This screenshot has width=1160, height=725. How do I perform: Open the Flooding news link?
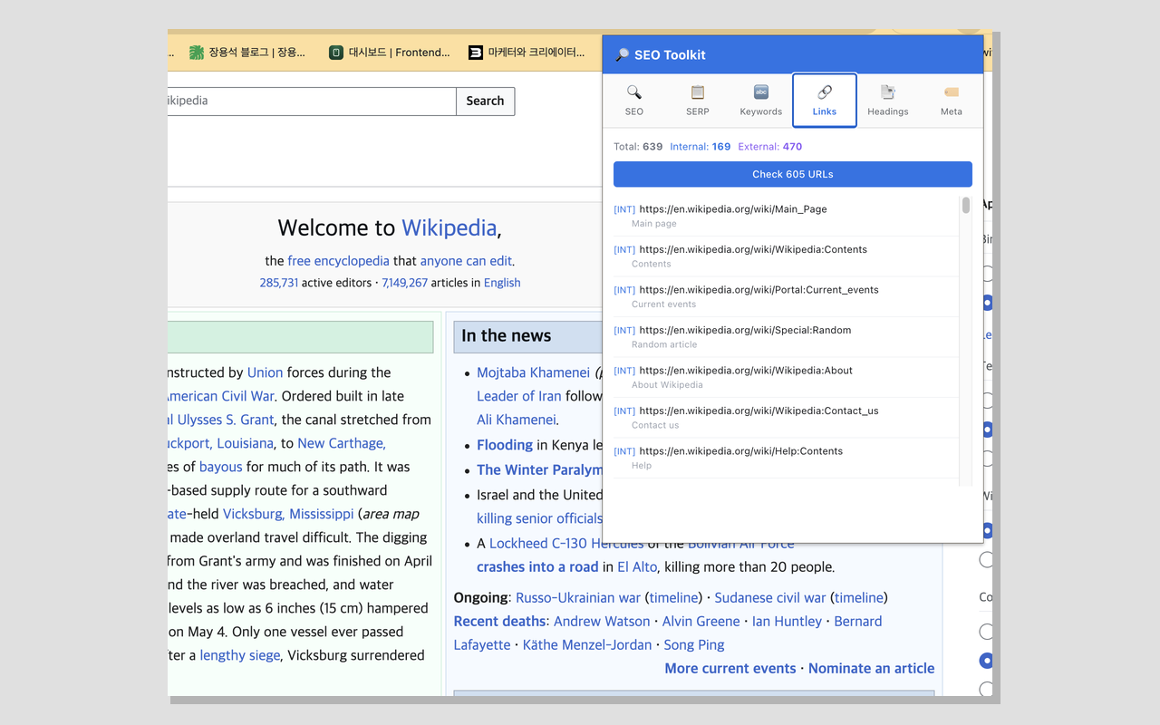click(x=505, y=445)
